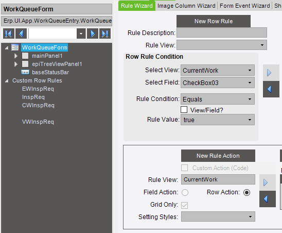The width and height of the screenshot is (282, 233).
Task: Click right arrow beside Row Rule Condition
Action: tap(271, 73)
